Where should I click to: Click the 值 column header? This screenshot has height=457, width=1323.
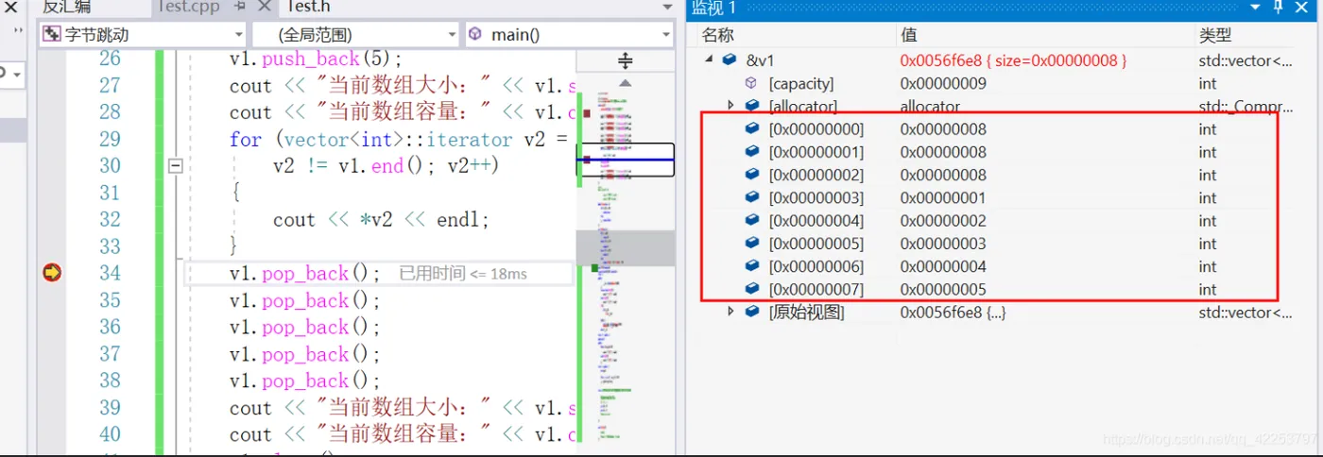point(908,35)
